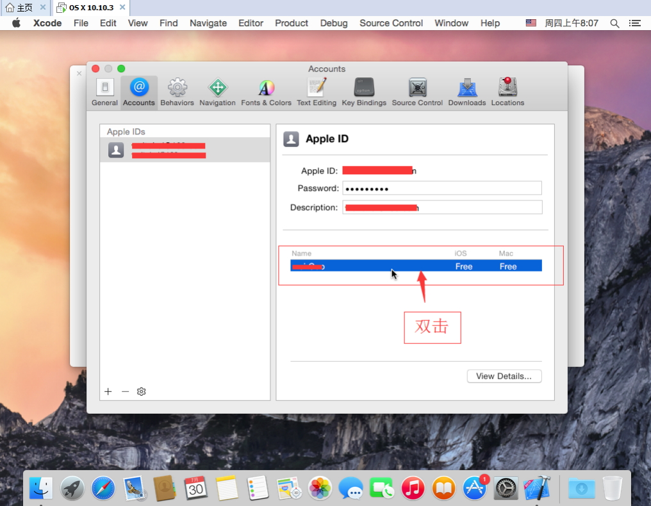This screenshot has width=651, height=506.
Task: Open App Store from the Dock
Action: coord(475,487)
